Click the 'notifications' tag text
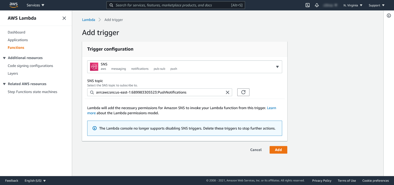This screenshot has height=185, width=394. [x=140, y=69]
